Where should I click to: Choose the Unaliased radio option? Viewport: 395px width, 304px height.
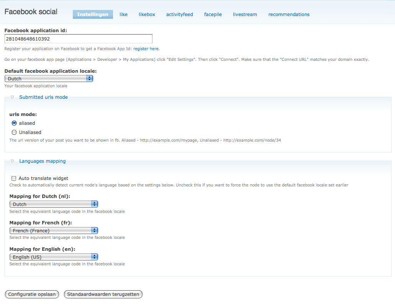[x=14, y=132]
